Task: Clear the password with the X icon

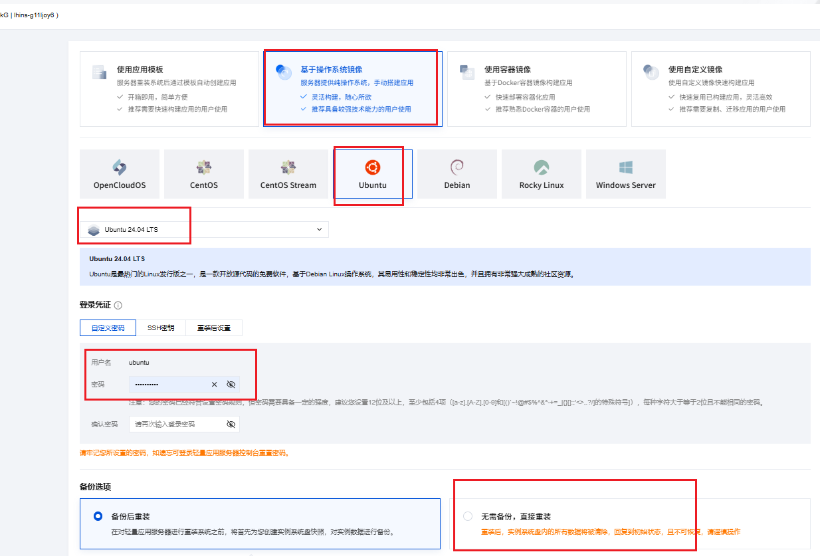Action: (x=215, y=384)
